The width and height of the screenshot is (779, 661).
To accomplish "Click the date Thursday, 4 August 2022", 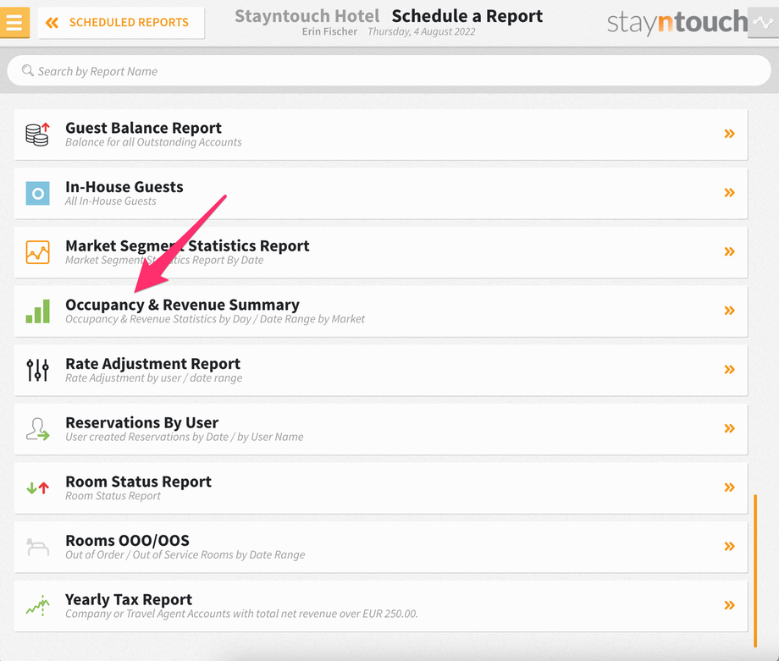I will (422, 32).
